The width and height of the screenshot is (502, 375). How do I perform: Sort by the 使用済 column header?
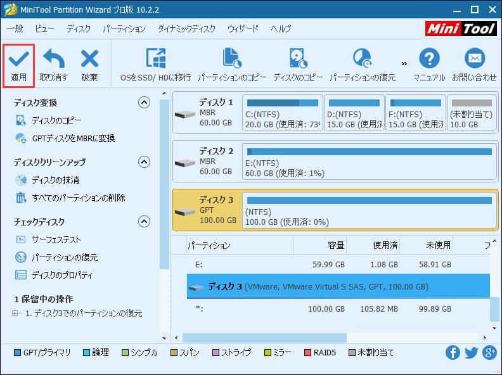tap(373, 245)
